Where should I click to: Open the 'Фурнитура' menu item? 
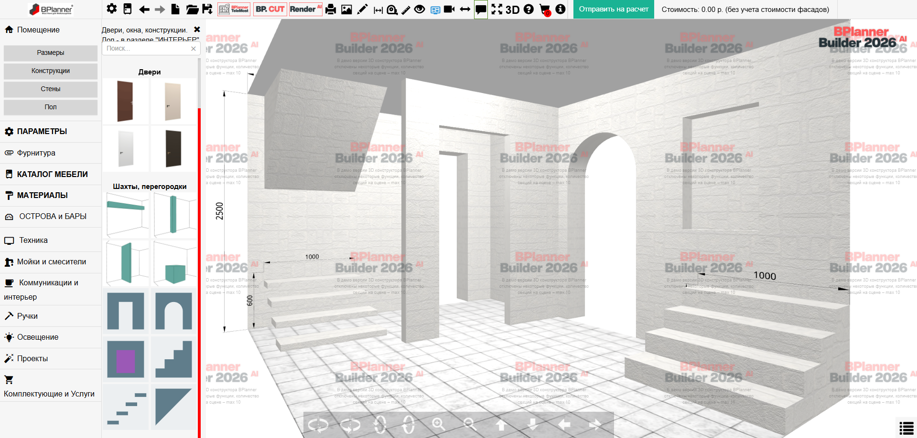click(x=51, y=153)
